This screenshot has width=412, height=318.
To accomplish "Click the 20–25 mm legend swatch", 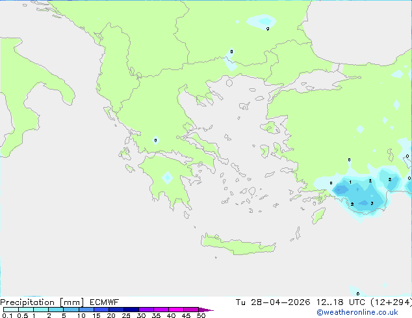I will click(116, 310).
